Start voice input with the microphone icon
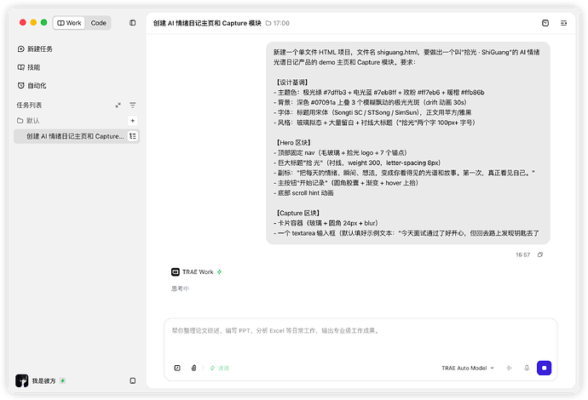Screen dimensions: 588x400 coord(527,369)
